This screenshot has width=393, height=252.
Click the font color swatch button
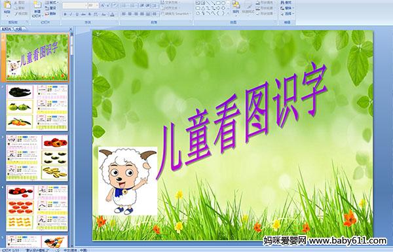point(112,14)
